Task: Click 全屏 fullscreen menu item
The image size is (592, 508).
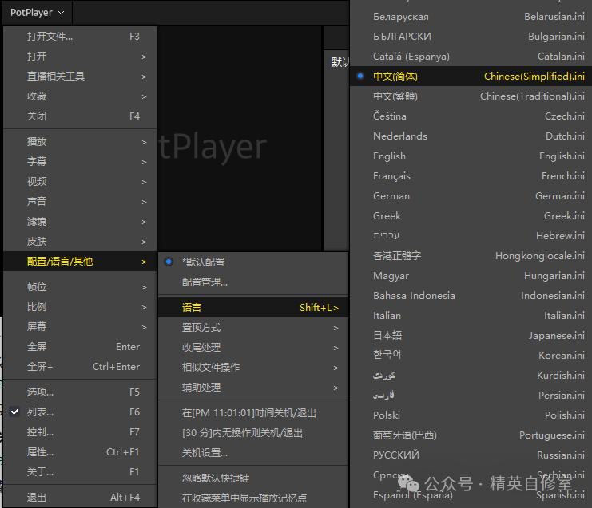Action: point(37,347)
